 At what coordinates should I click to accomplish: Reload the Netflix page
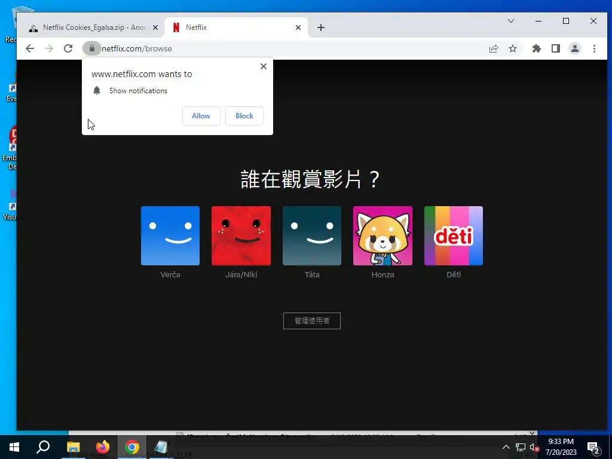point(68,48)
